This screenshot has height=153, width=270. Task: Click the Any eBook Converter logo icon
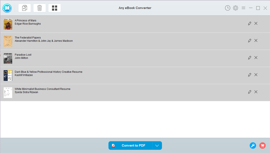[x=7, y=8]
